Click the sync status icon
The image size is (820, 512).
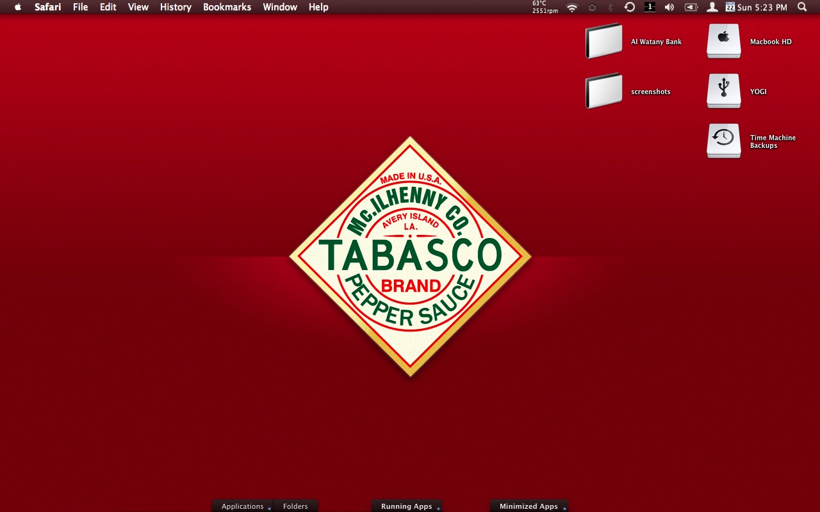[592, 7]
